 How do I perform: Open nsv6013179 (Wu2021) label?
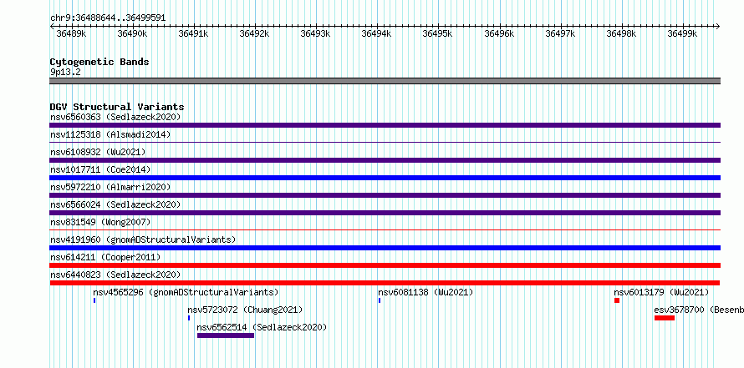click(x=661, y=292)
